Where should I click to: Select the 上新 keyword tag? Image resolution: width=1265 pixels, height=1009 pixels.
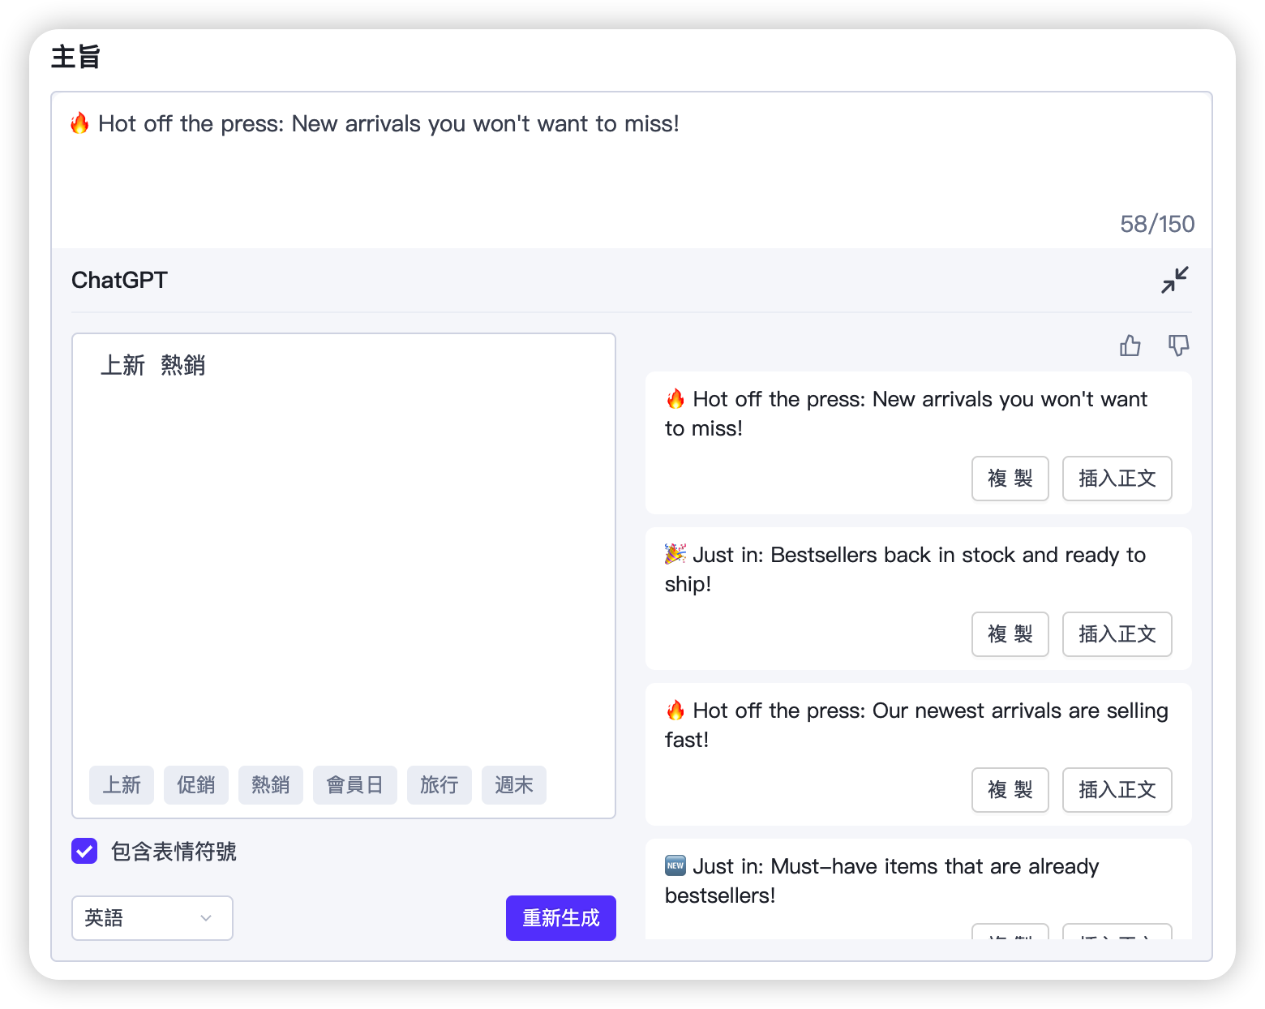point(122,785)
